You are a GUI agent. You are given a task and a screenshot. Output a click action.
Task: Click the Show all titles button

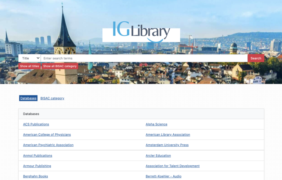(x=29, y=66)
